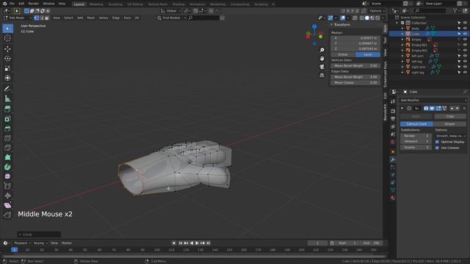Viewport: 470px width, 264px height.
Task: Click the viewport zoom magnifier icon
Action: tap(322, 50)
